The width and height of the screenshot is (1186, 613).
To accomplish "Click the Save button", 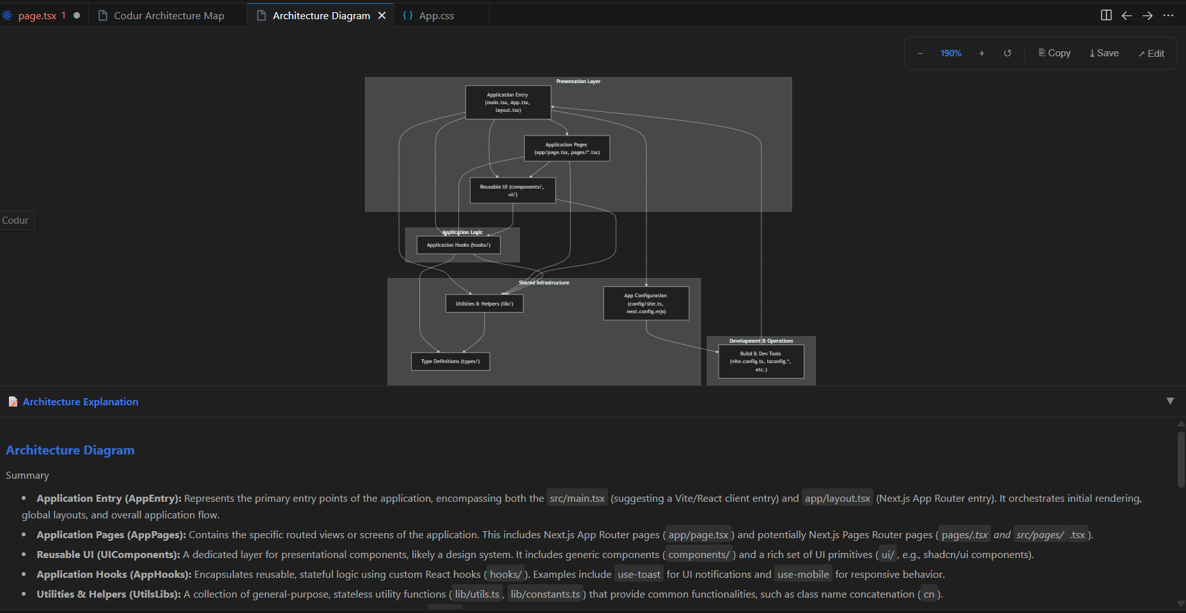I will click(x=1104, y=53).
